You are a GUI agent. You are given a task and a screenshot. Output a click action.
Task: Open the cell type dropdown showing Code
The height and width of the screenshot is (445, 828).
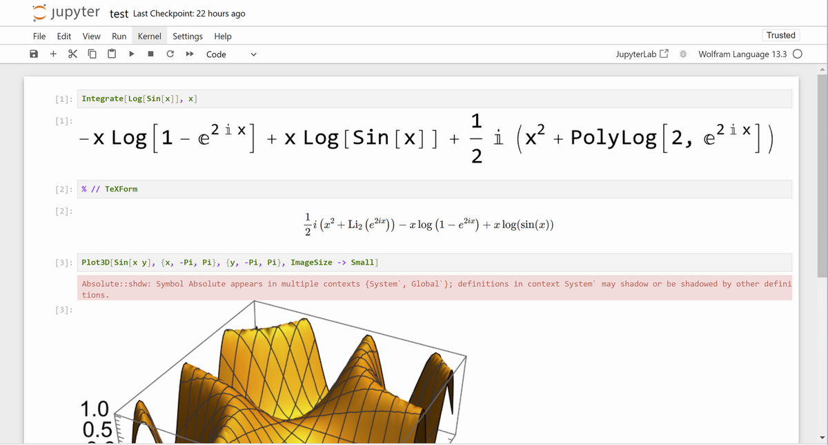[228, 54]
